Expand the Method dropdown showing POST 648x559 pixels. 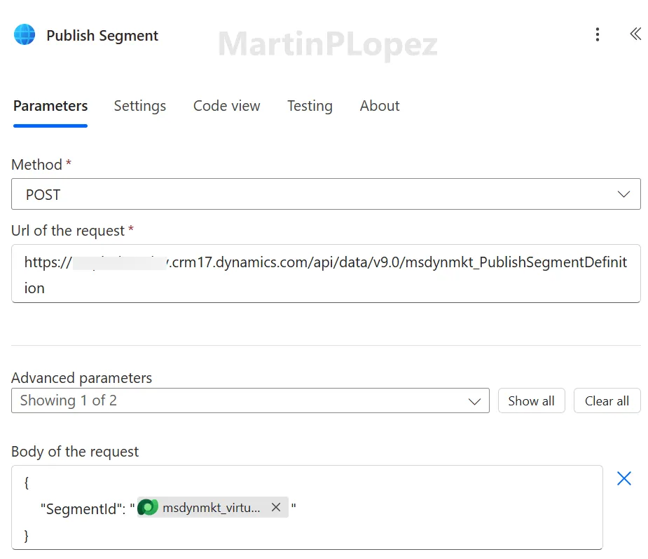point(326,194)
